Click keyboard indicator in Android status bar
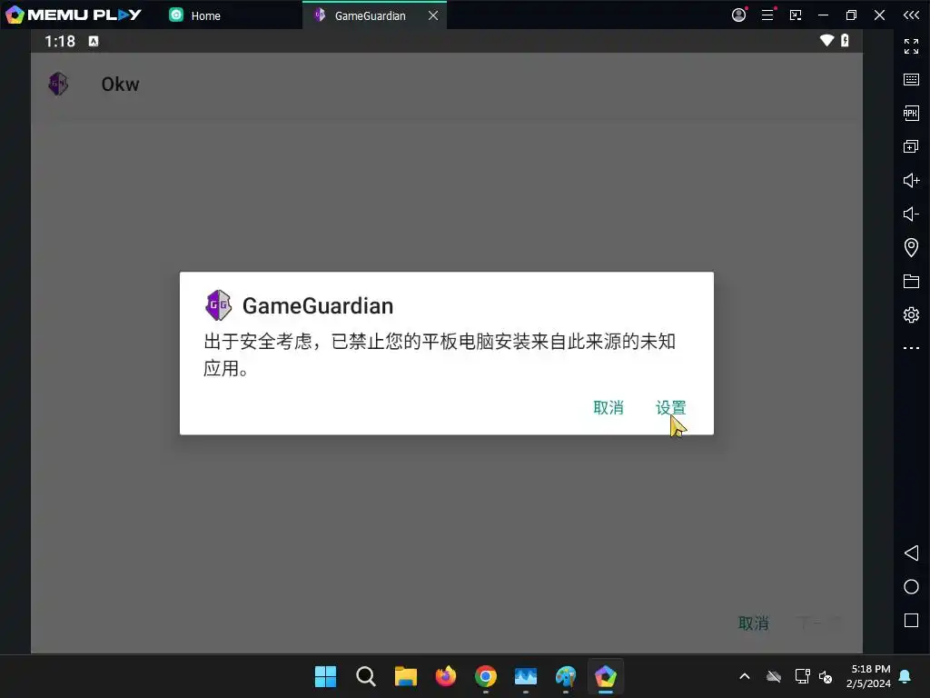 tap(94, 41)
